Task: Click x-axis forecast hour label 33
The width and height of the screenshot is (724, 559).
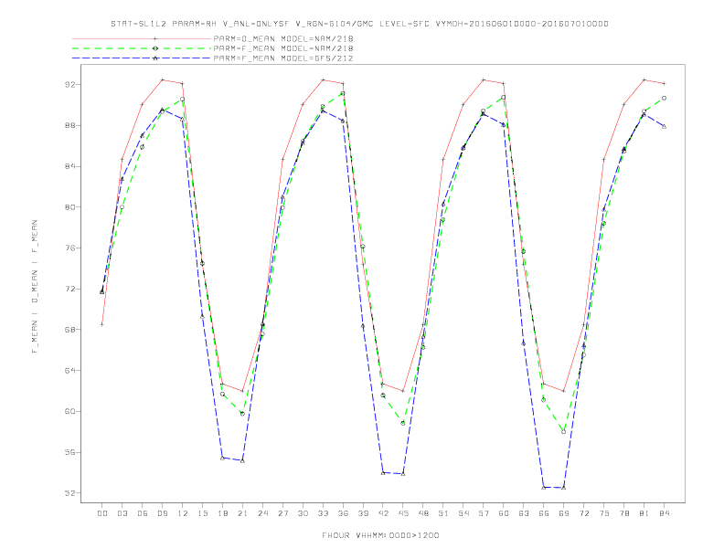Action: point(323,513)
